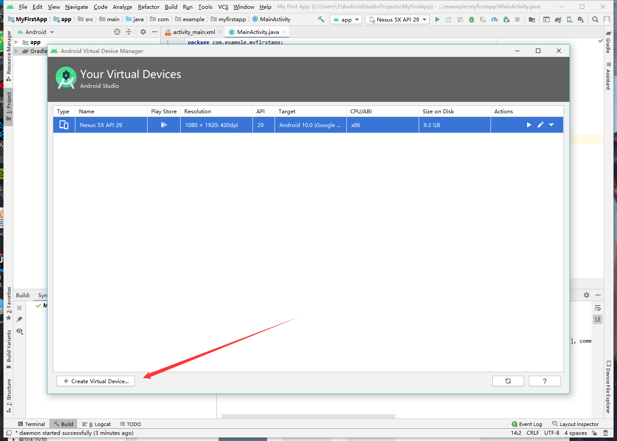Run the app with the green play toolbar icon
This screenshot has height=441, width=617.
437,19
